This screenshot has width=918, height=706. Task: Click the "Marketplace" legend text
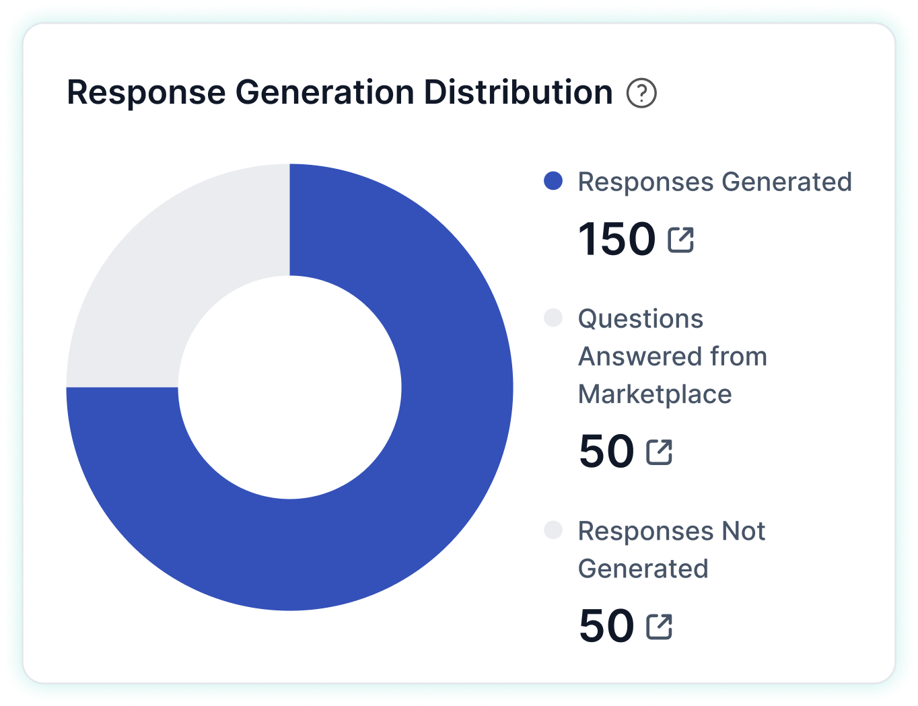(x=655, y=394)
